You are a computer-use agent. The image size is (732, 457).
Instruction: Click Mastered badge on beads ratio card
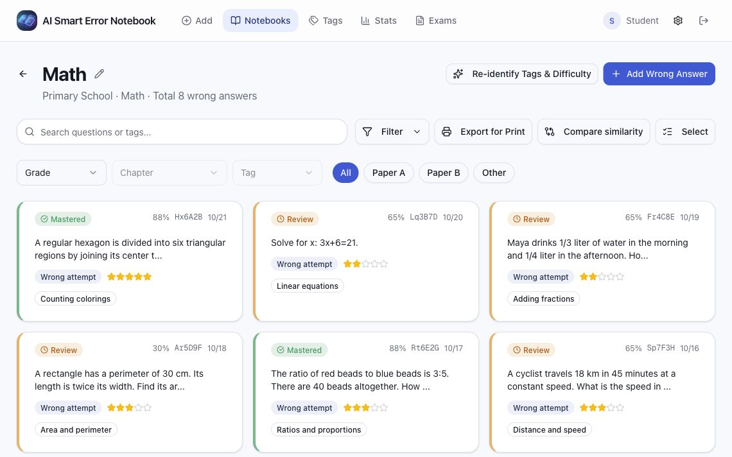[x=299, y=350]
